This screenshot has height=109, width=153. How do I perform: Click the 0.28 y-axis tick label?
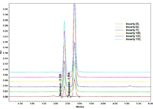click(x=5, y=20)
